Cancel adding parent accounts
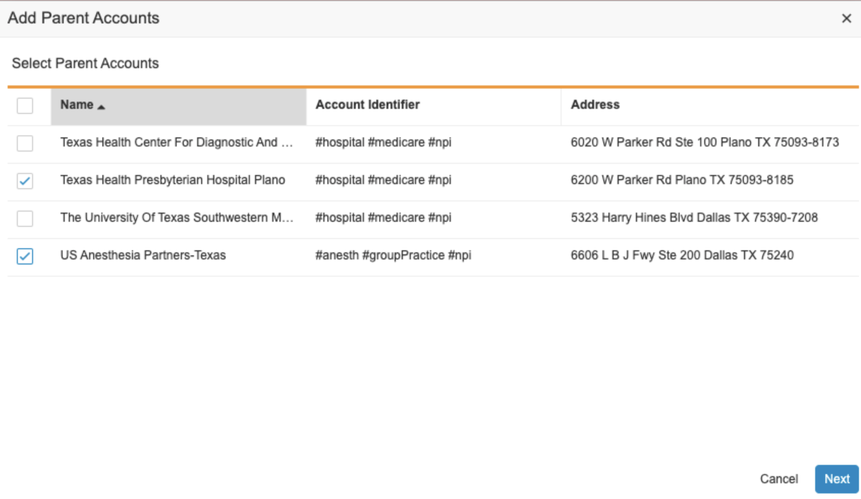Image resolution: width=861 pixels, height=499 pixels. click(x=779, y=479)
